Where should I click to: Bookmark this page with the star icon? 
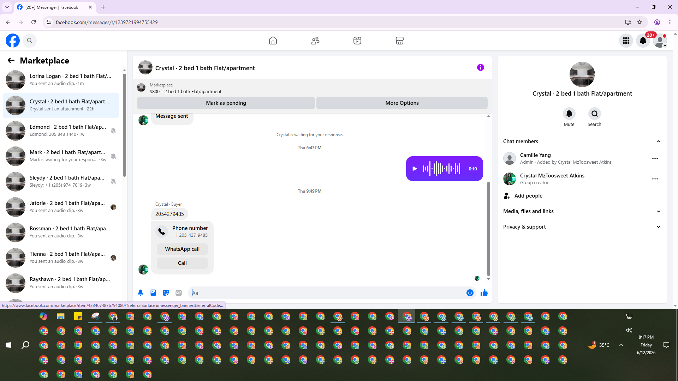(640, 22)
